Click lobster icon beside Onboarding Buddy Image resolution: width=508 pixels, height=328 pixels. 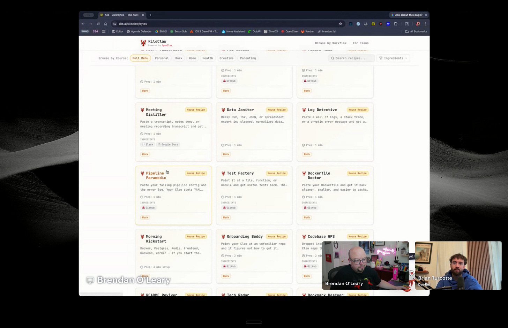click(x=223, y=237)
